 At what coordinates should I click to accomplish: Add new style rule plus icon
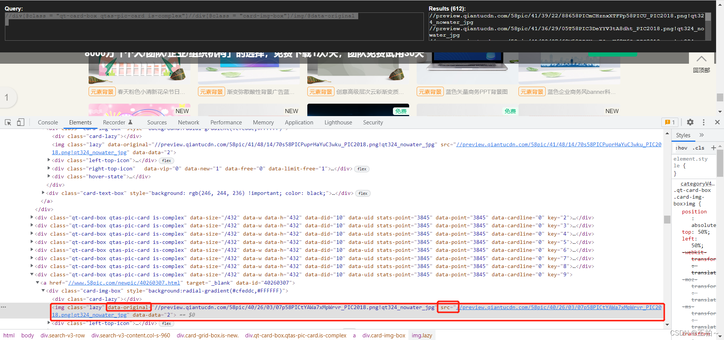[713, 148]
